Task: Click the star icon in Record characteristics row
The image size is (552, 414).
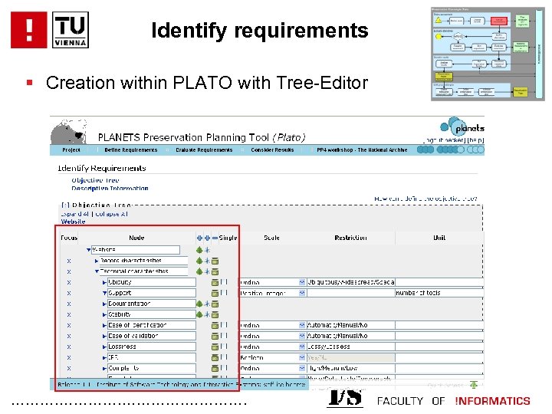Action: pos(207,261)
